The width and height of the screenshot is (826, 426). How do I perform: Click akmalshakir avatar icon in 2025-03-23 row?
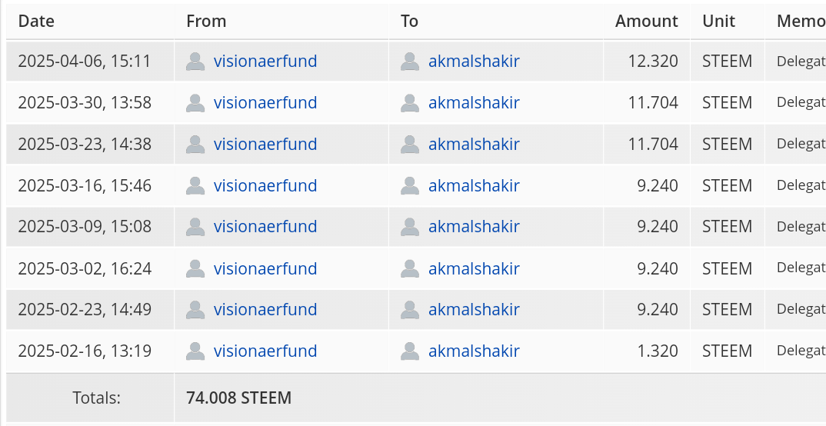(410, 145)
